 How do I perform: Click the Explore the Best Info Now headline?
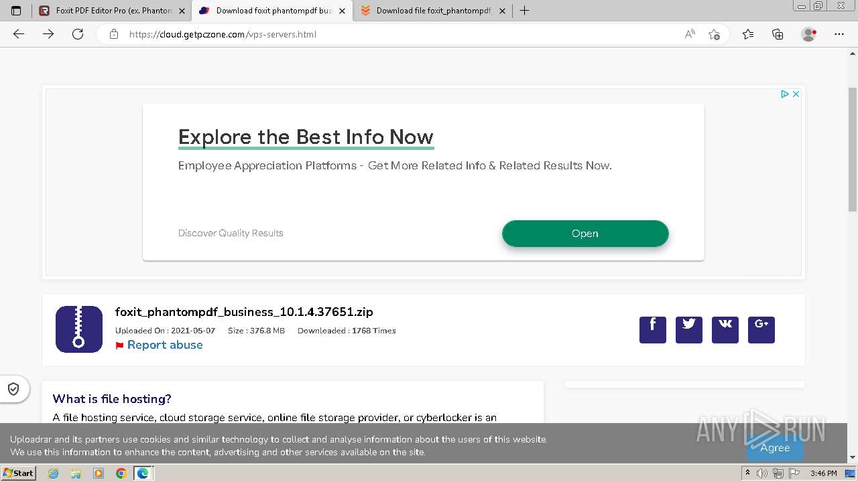306,137
